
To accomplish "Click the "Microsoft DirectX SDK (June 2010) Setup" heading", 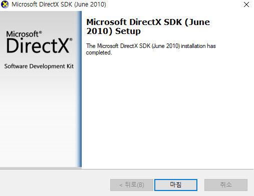I will click(148, 26).
